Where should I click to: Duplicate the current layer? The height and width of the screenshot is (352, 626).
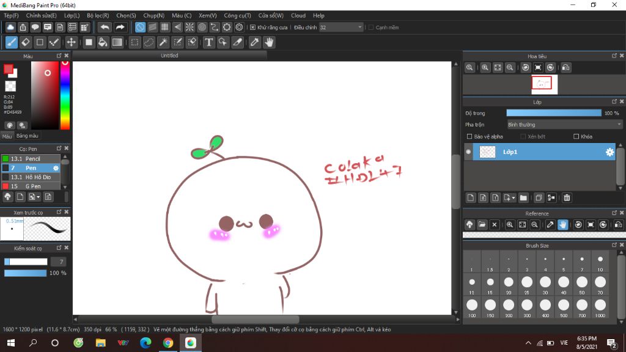pyautogui.click(x=539, y=197)
